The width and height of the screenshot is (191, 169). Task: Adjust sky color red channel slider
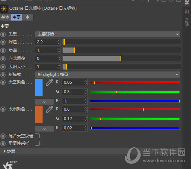135,82
